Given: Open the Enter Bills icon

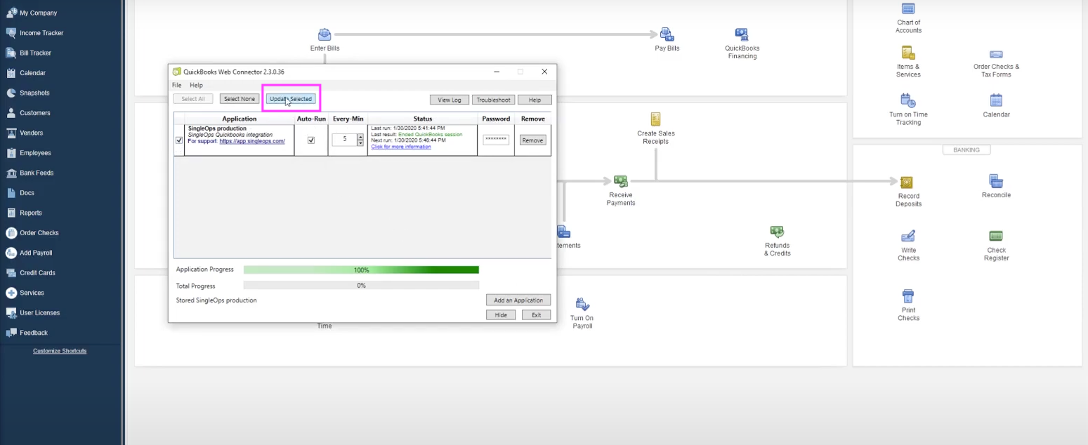Looking at the screenshot, I should 325,34.
